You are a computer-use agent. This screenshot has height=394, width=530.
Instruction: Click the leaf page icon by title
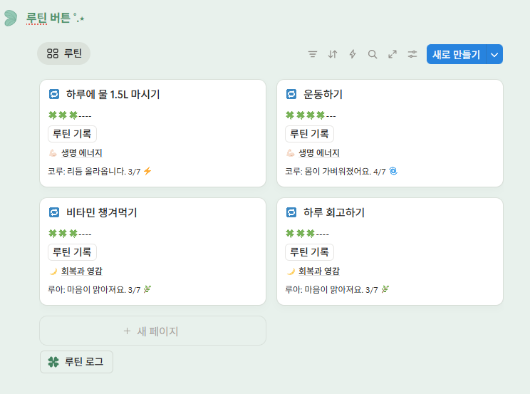point(11,18)
